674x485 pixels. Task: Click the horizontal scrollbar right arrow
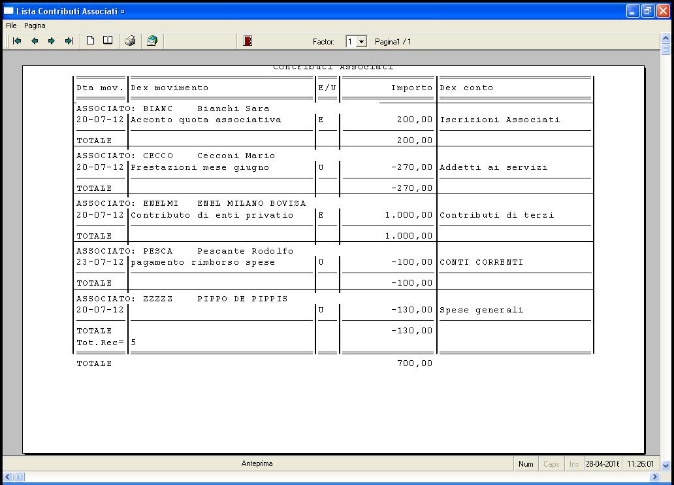(x=654, y=477)
